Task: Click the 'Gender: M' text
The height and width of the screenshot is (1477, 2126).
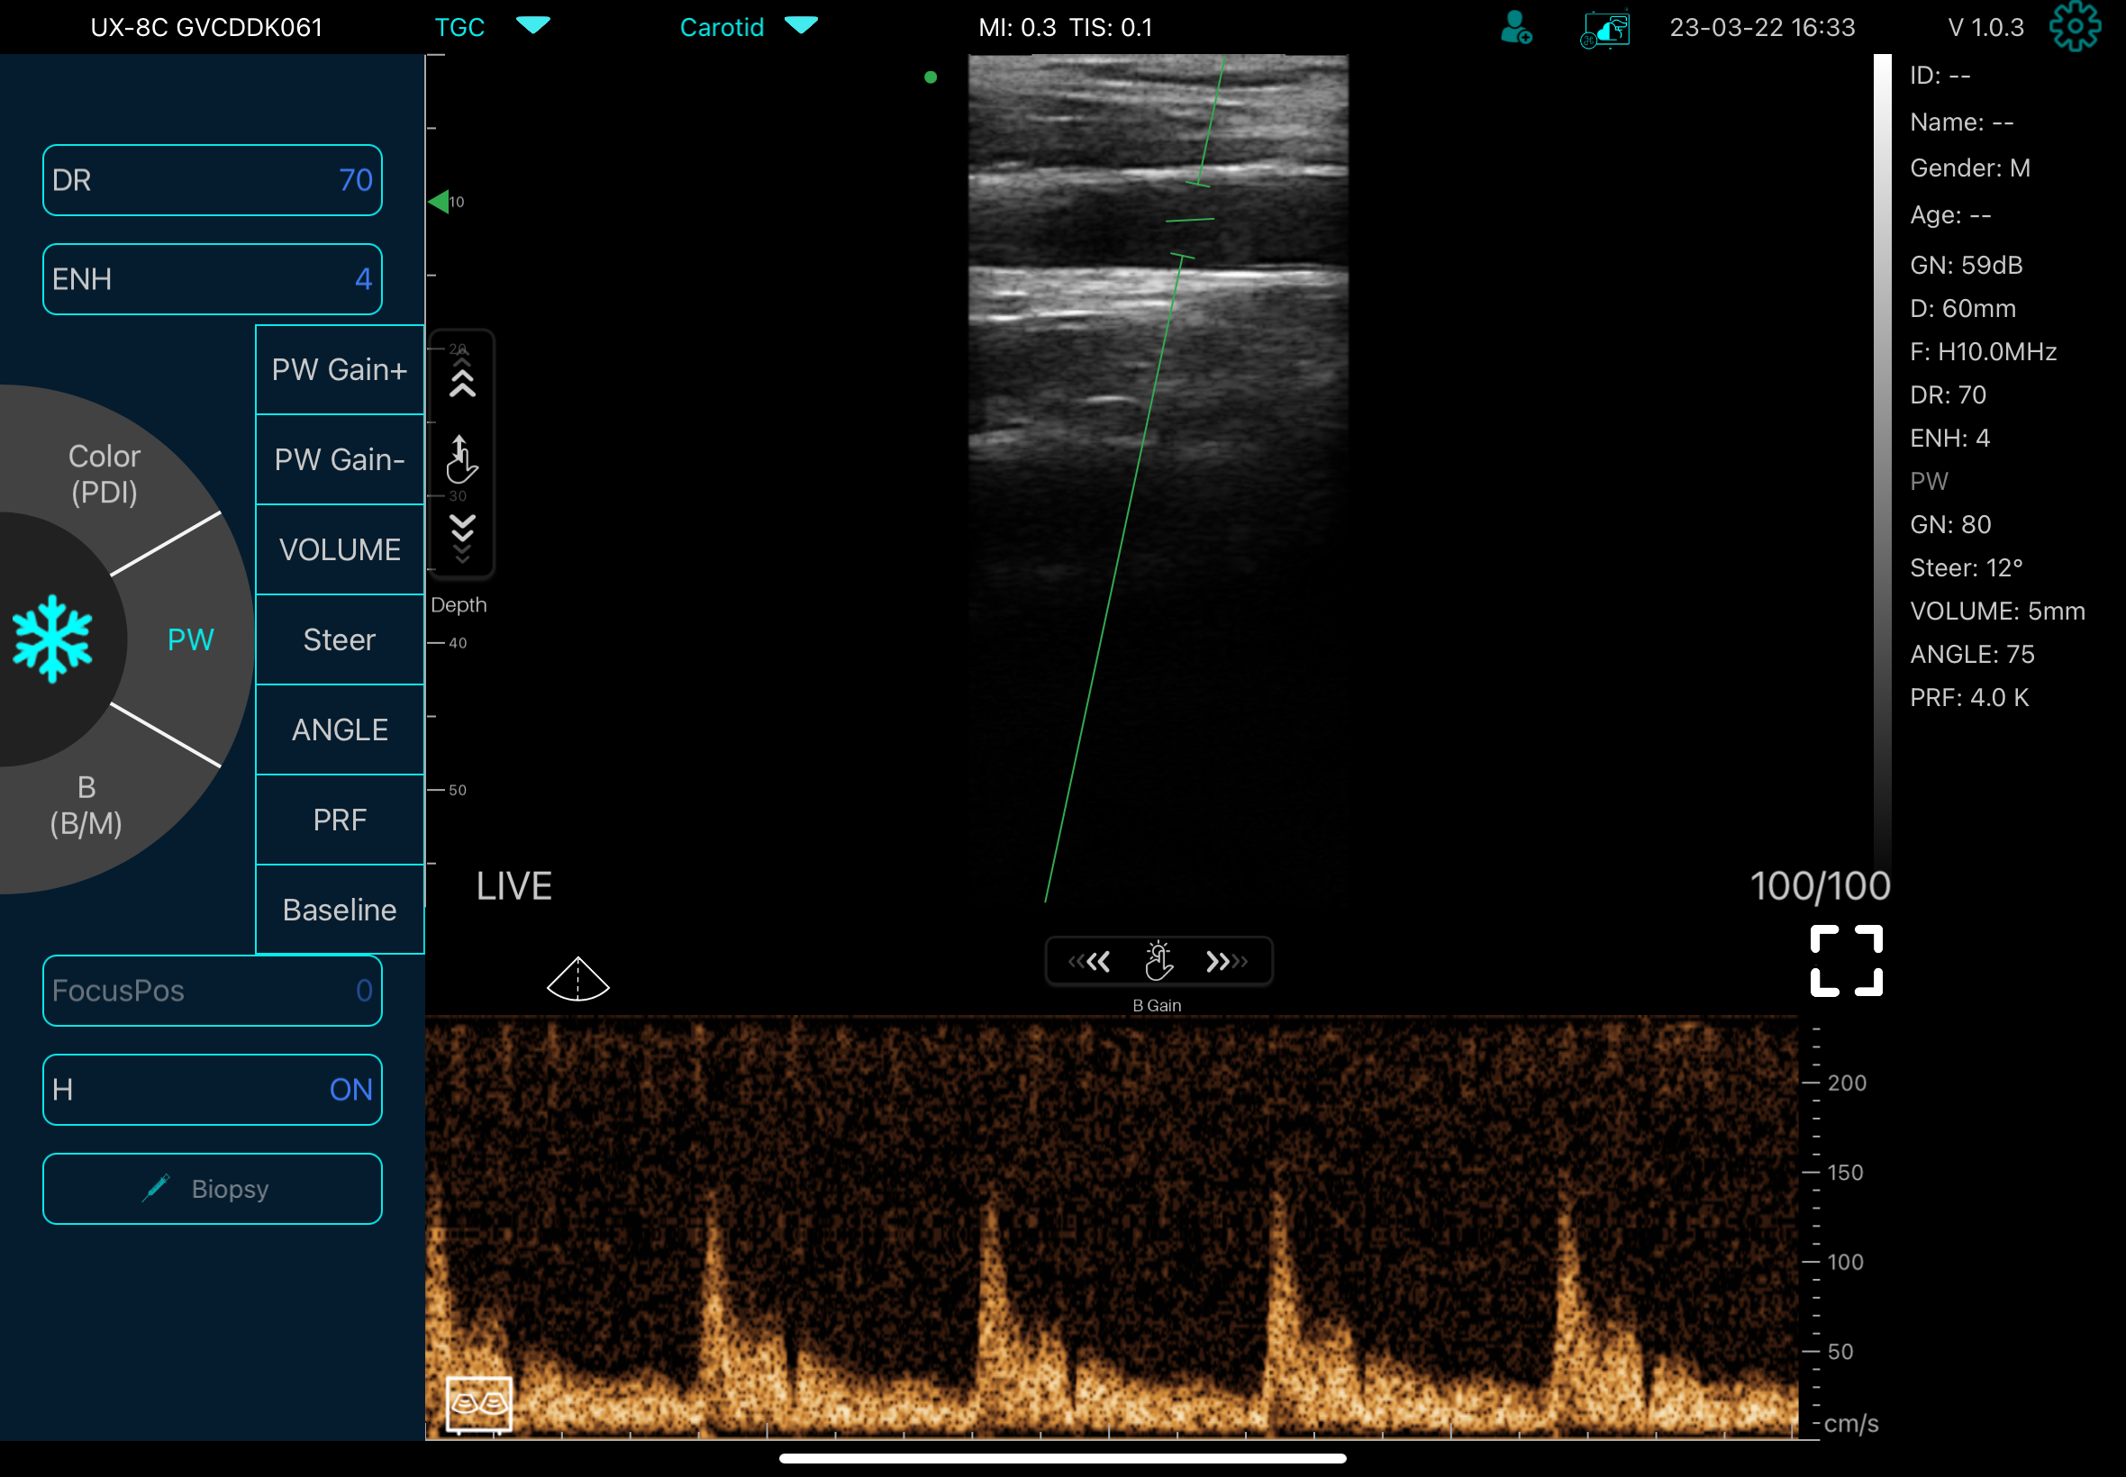Action: click(1969, 168)
